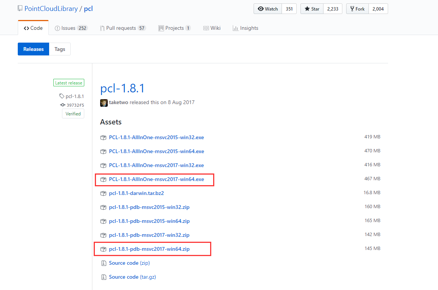Open the 2,233 stargazers count

[x=333, y=9]
